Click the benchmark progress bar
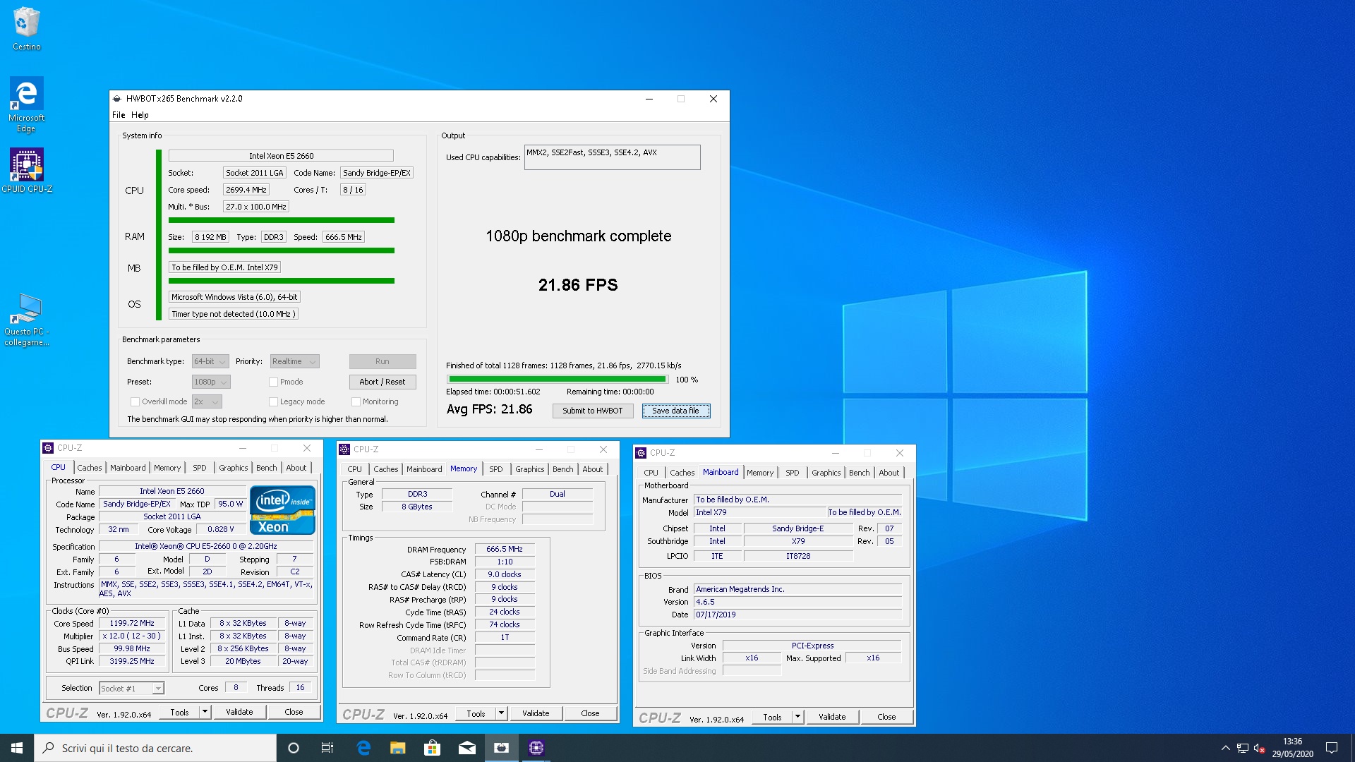Image resolution: width=1355 pixels, height=762 pixels. [558, 380]
